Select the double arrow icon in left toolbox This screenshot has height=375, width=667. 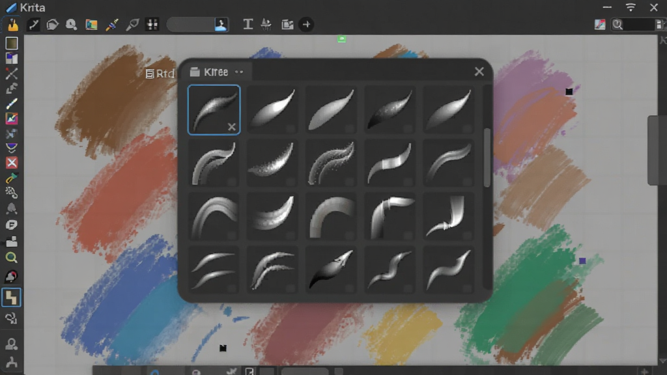12,89
